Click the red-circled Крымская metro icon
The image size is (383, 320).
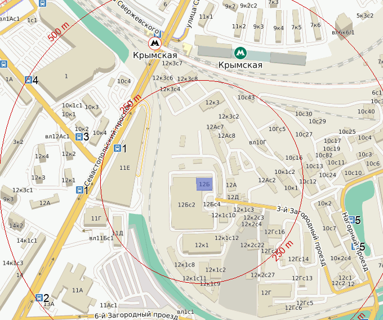click(x=155, y=43)
